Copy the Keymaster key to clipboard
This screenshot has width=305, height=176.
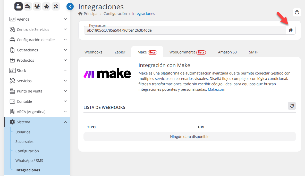(x=291, y=30)
